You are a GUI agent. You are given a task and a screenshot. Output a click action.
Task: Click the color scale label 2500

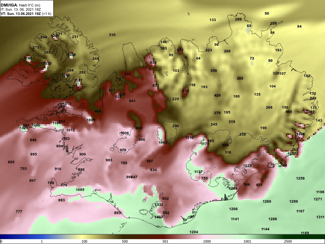[288, 241]
